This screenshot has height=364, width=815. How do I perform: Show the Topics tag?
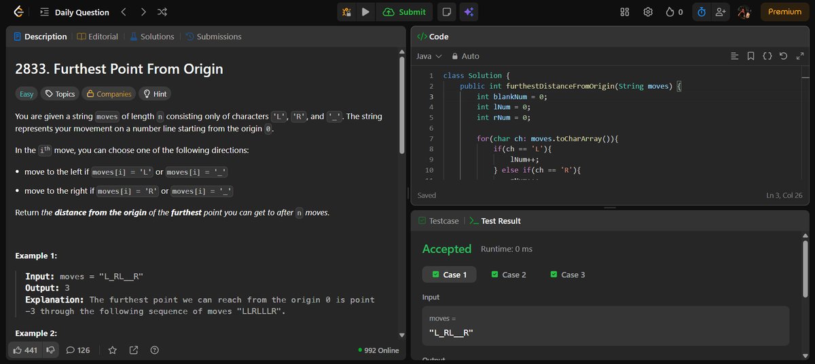tap(59, 94)
